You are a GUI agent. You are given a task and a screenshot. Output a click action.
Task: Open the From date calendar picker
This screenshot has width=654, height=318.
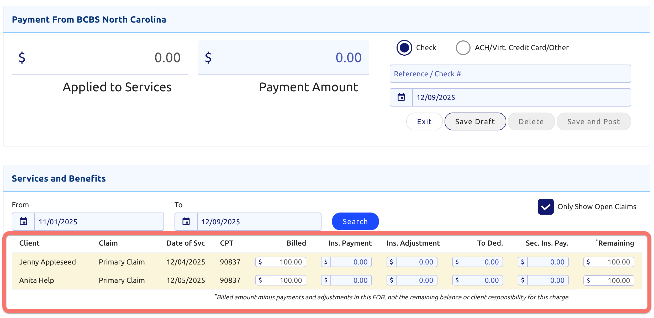23,222
